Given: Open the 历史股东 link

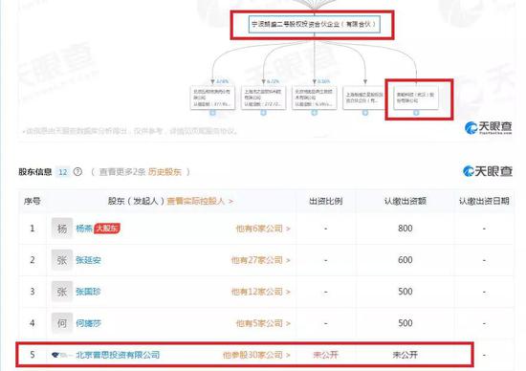Looking at the screenshot, I should pos(164,172).
